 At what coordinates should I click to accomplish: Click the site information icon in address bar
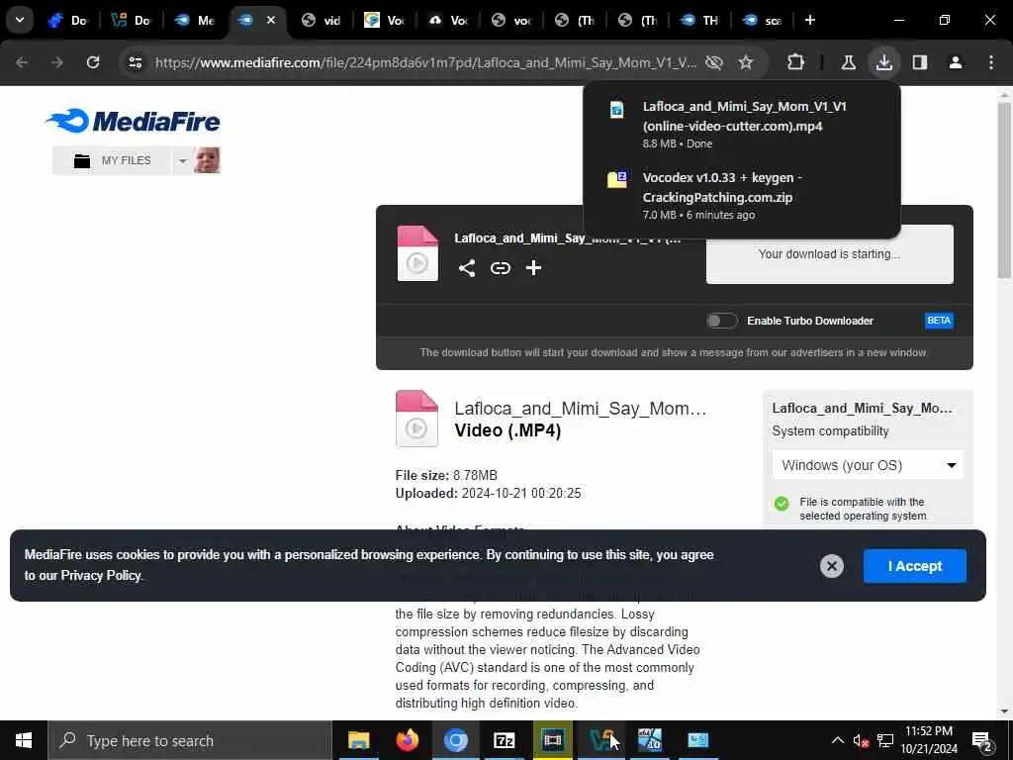coord(135,62)
